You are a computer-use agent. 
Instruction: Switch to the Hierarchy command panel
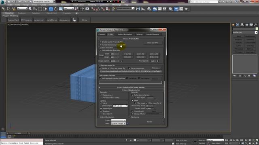242,25
